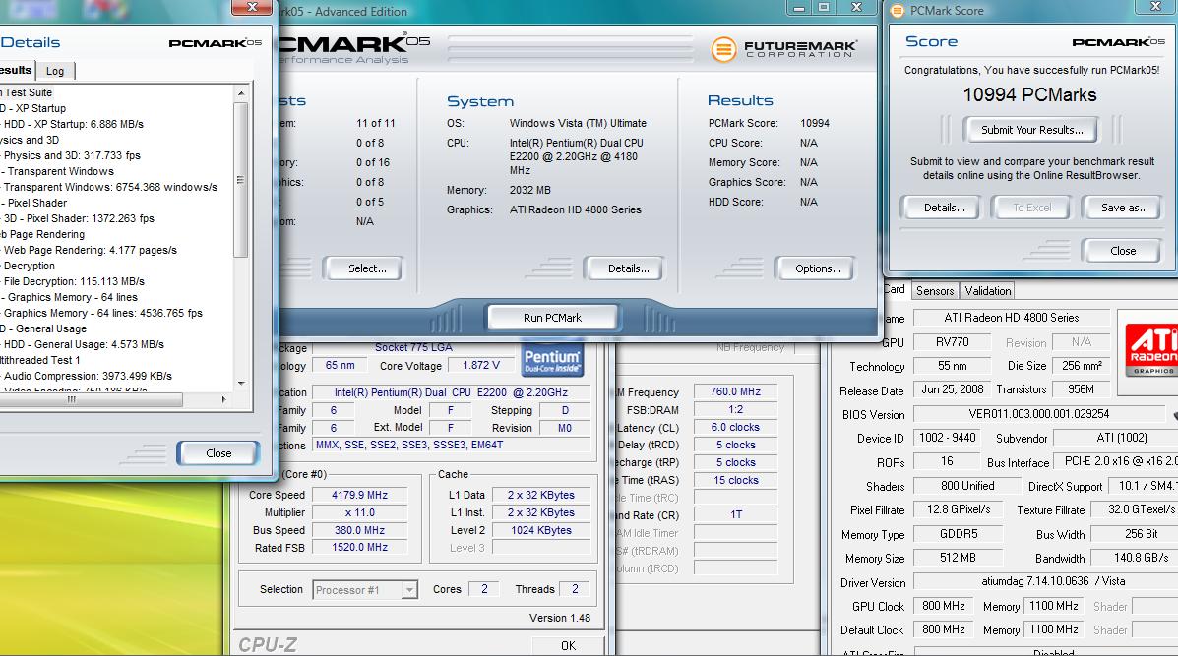Click OK button in CPU-Z window

[568, 645]
